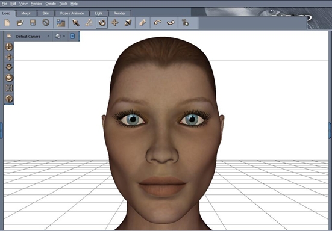Expand the left side pane handle
Viewport: 332px width, 231px height.
(1, 131)
